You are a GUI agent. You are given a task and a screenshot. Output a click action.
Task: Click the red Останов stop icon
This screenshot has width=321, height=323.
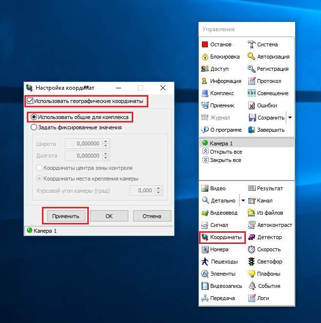(205, 44)
